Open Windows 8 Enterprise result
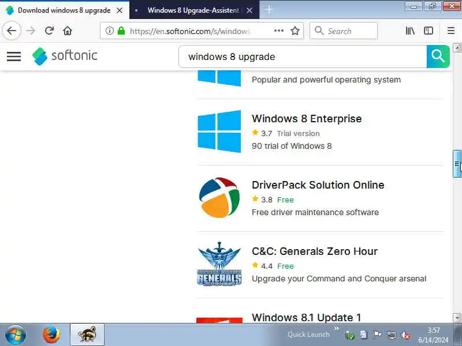Screen dimensions: 462x346 coord(307,119)
